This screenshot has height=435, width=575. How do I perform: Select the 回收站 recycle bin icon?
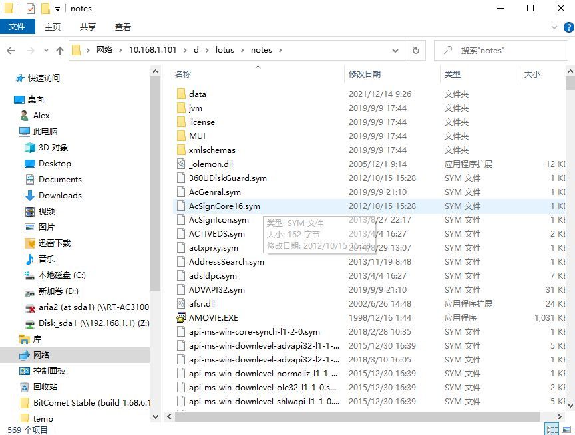(24, 387)
